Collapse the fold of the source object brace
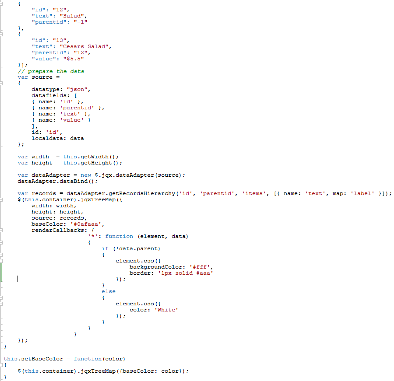Image resolution: width=394 pixels, height=381 pixels. click(1, 83)
